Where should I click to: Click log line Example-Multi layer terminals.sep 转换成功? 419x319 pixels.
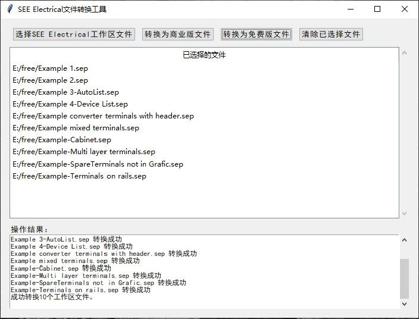point(86,276)
